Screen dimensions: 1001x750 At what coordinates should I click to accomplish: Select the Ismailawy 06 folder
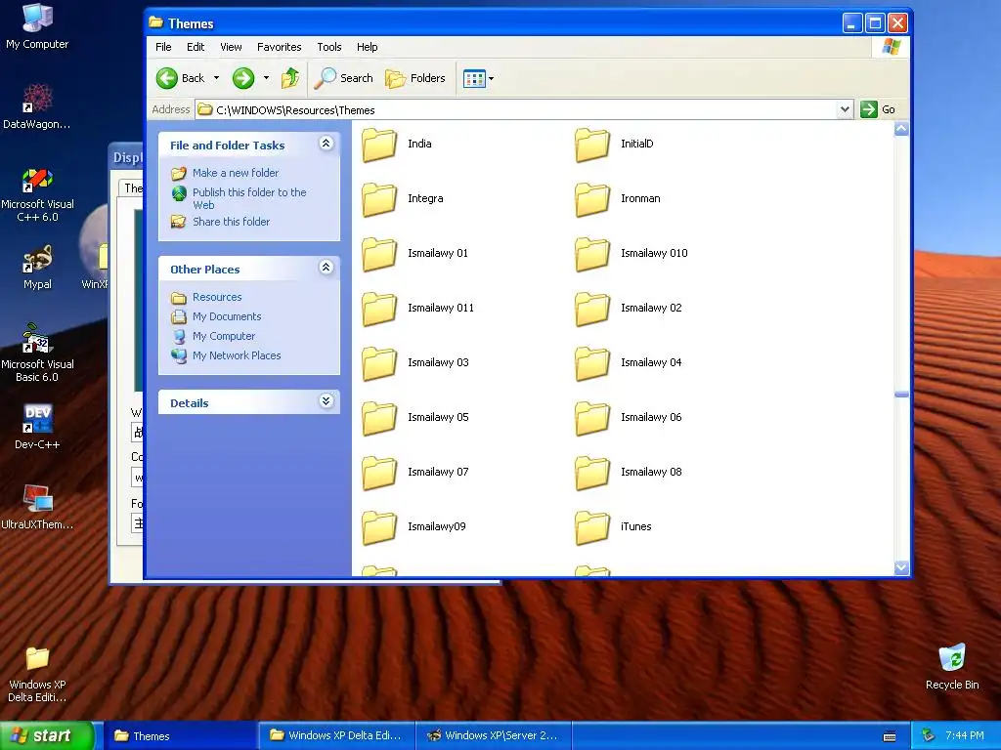pos(629,418)
